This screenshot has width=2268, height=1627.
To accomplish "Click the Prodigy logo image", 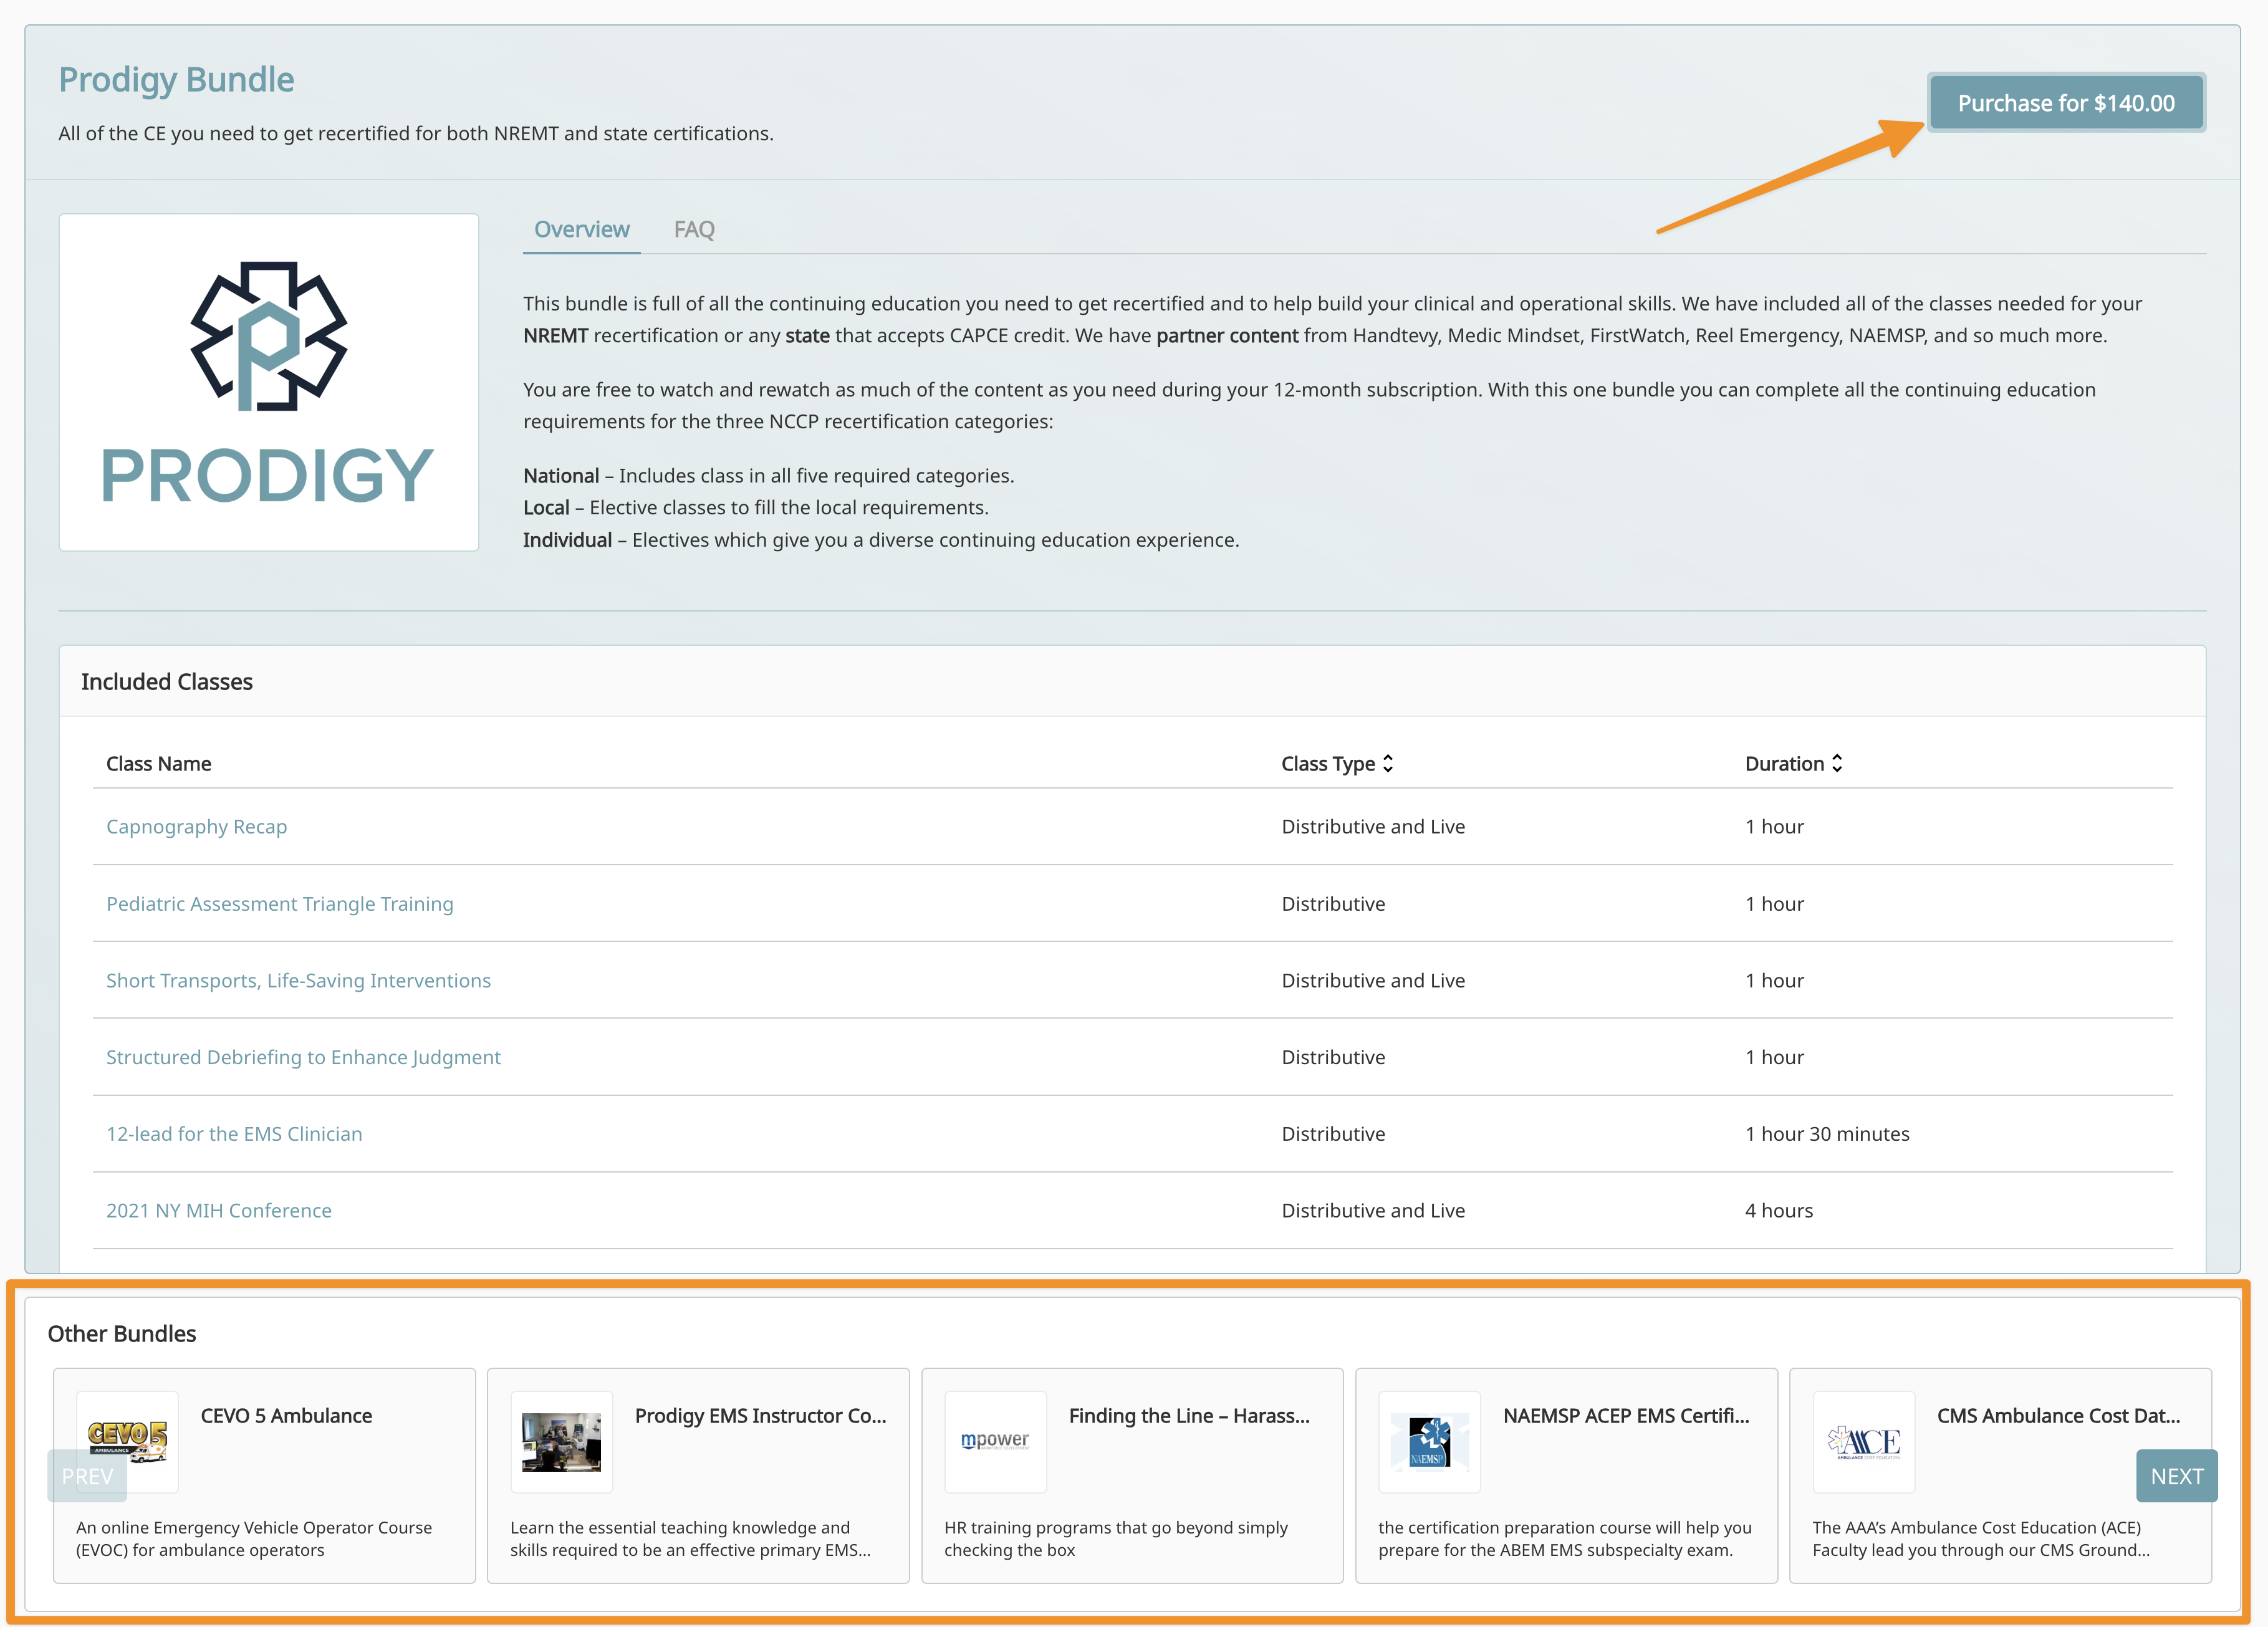I will [269, 382].
